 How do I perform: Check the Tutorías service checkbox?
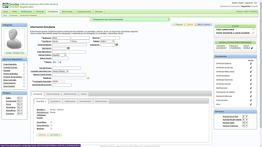pyautogui.click(x=24, y=71)
